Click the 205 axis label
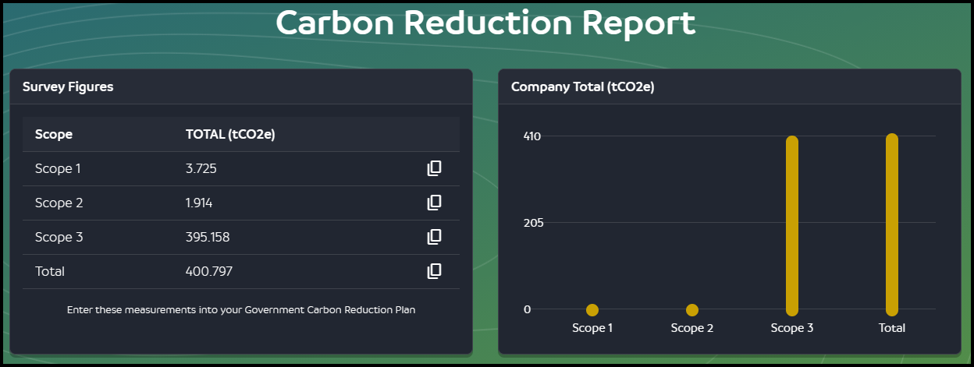Viewport: 974px width, 367px height. pyautogui.click(x=532, y=222)
